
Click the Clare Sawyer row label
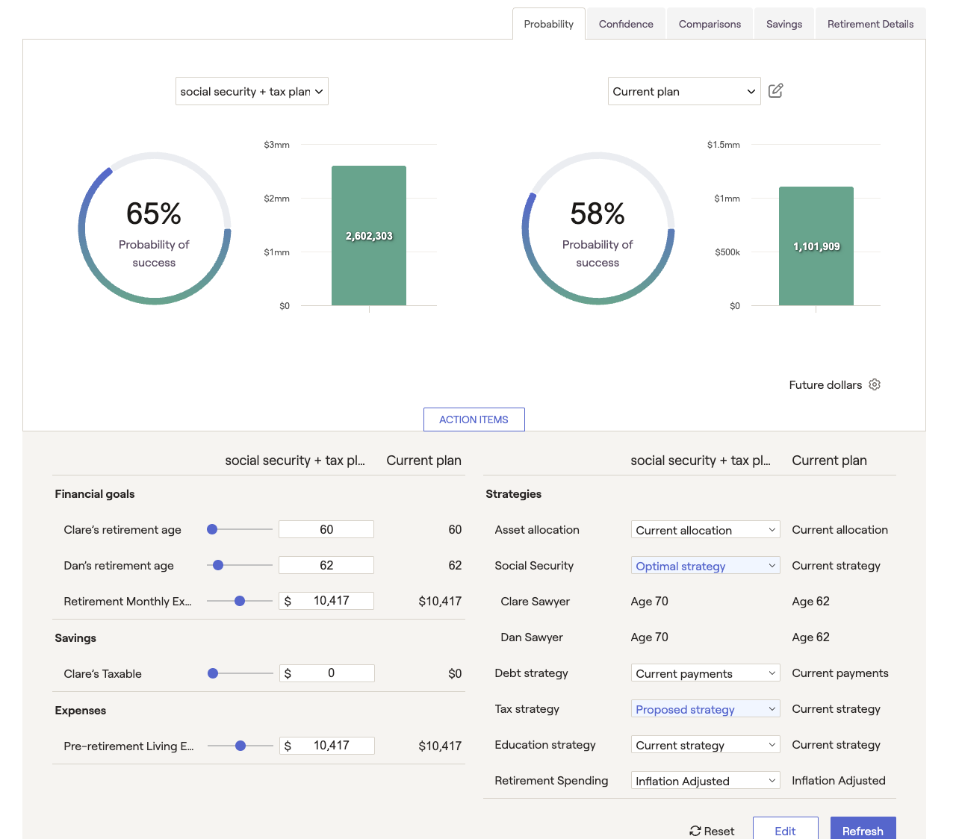(536, 602)
